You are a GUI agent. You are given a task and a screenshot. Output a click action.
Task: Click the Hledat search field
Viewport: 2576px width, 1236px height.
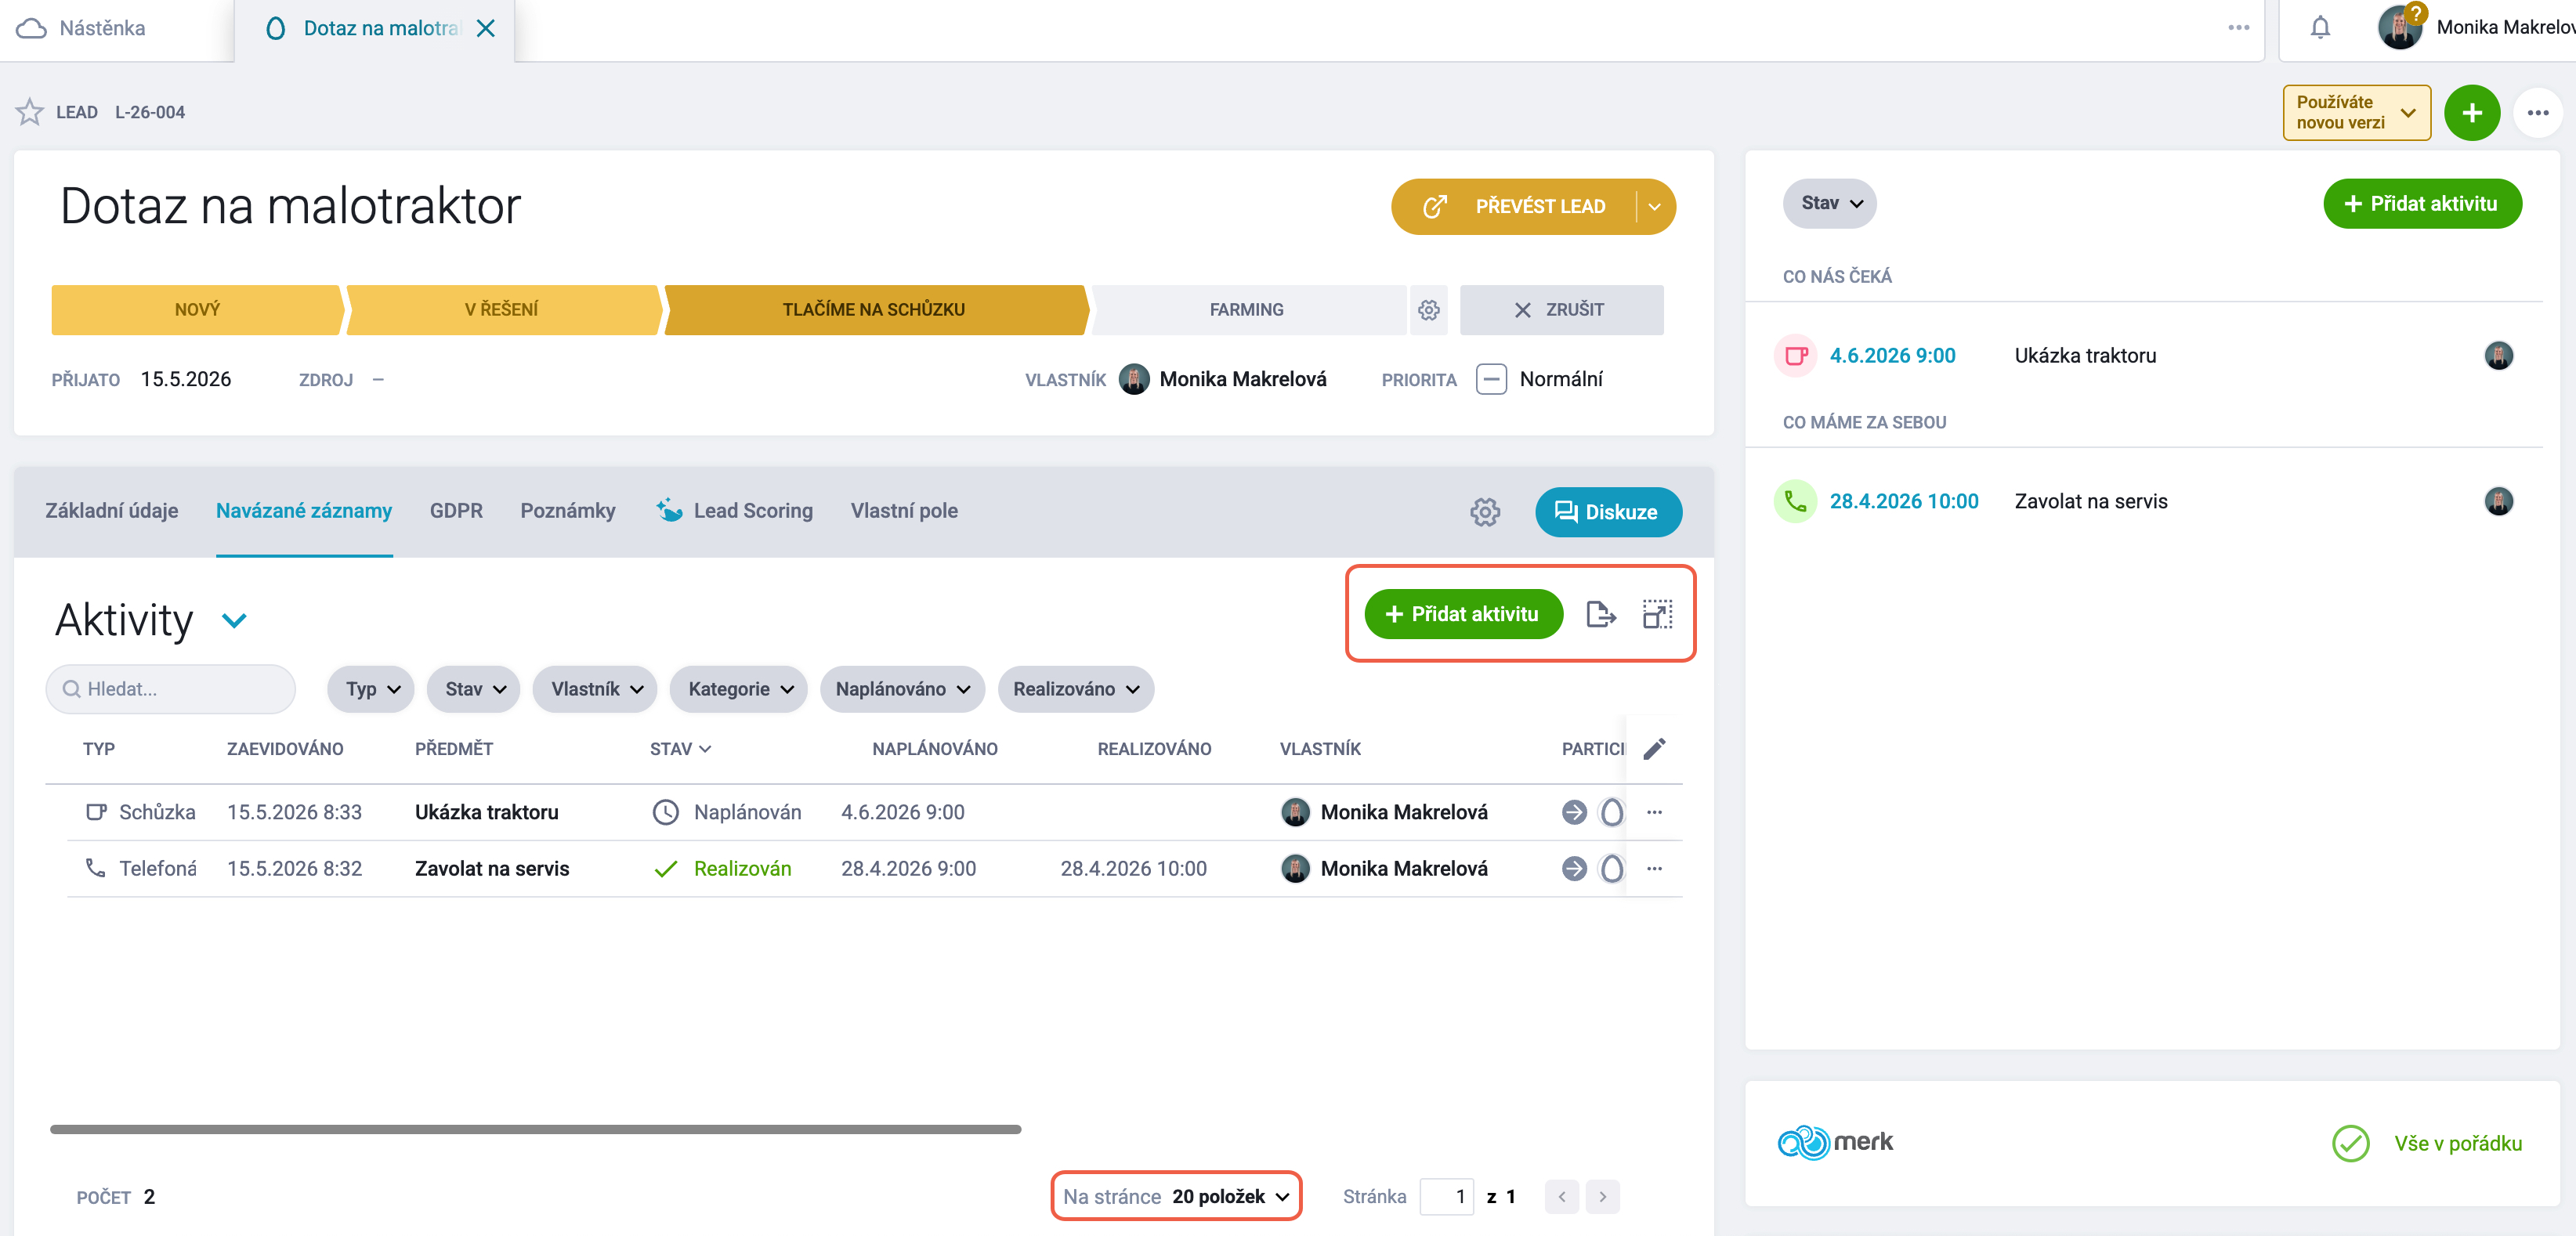[170, 690]
